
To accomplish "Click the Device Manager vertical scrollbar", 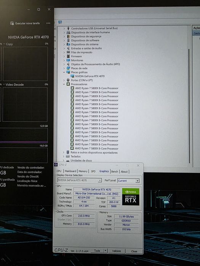I will point(189,106).
